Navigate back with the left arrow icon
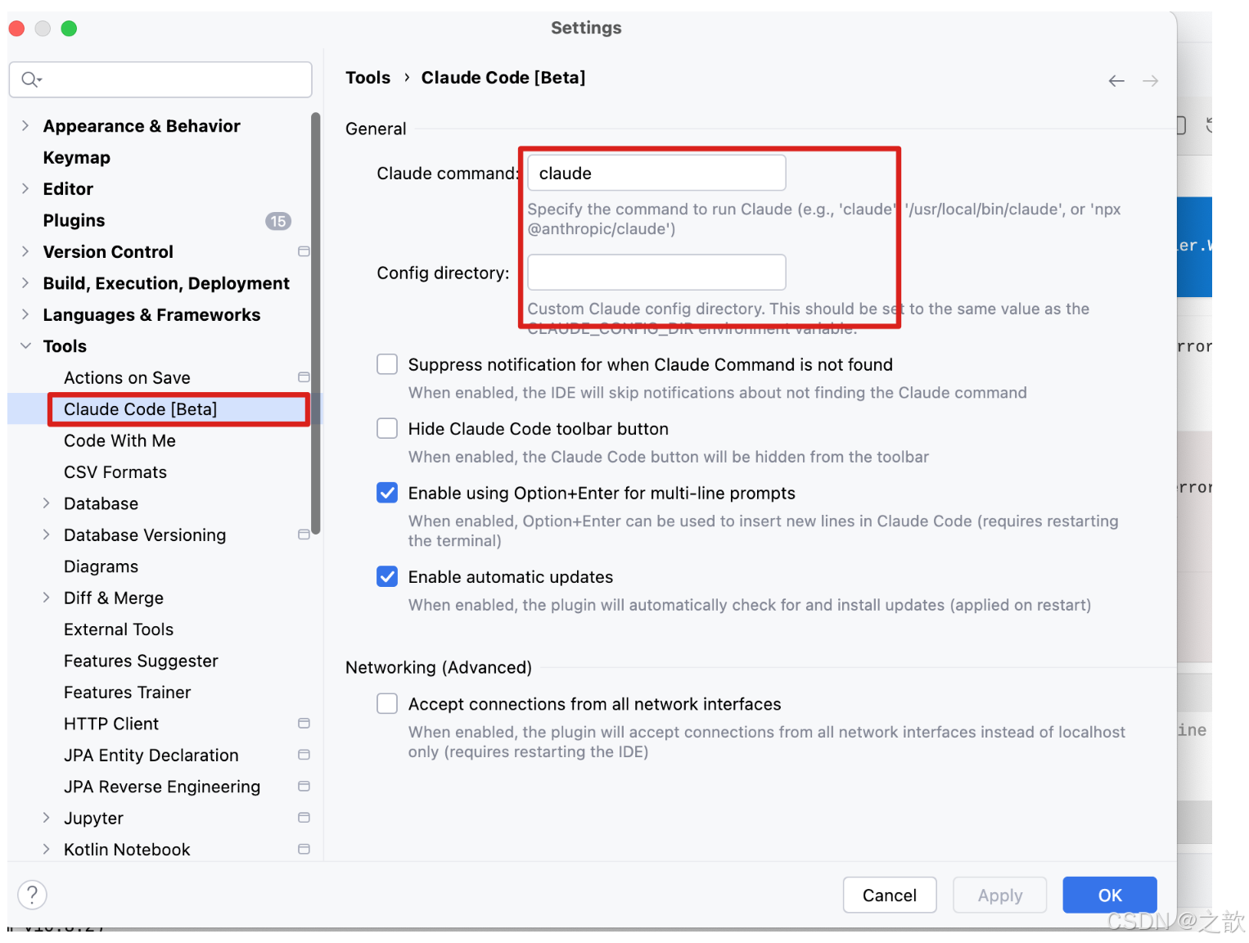The width and height of the screenshot is (1249, 943). click(1116, 81)
